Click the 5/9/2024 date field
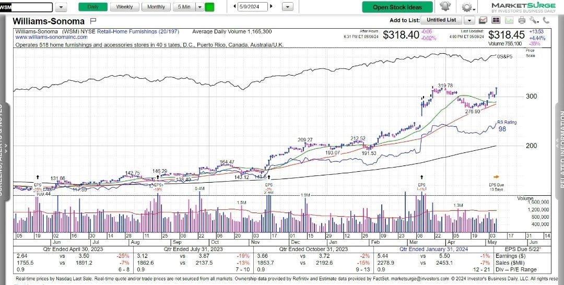The width and height of the screenshot is (564, 285). click(253, 6)
